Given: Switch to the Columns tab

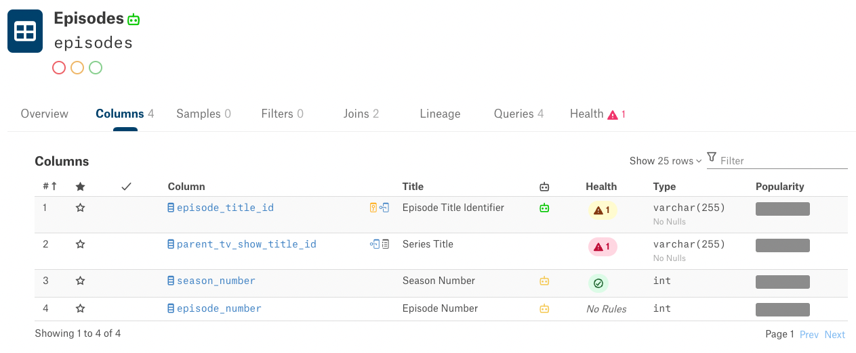Looking at the screenshot, I should pyautogui.click(x=125, y=114).
